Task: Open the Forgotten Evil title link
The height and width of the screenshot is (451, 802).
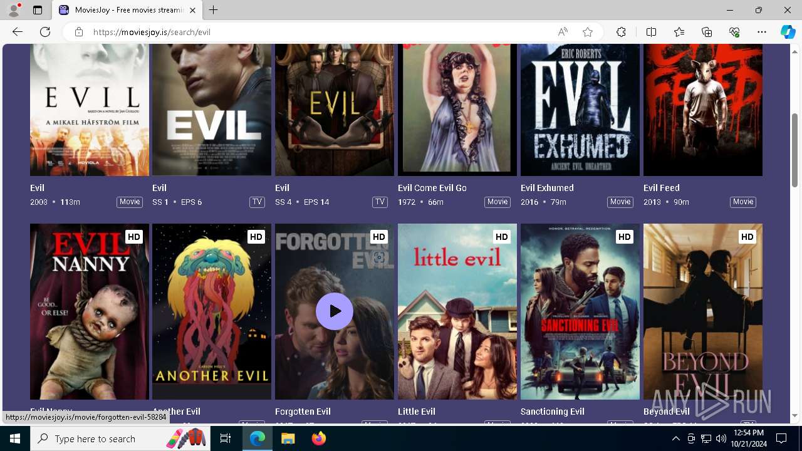Action: [x=303, y=412]
